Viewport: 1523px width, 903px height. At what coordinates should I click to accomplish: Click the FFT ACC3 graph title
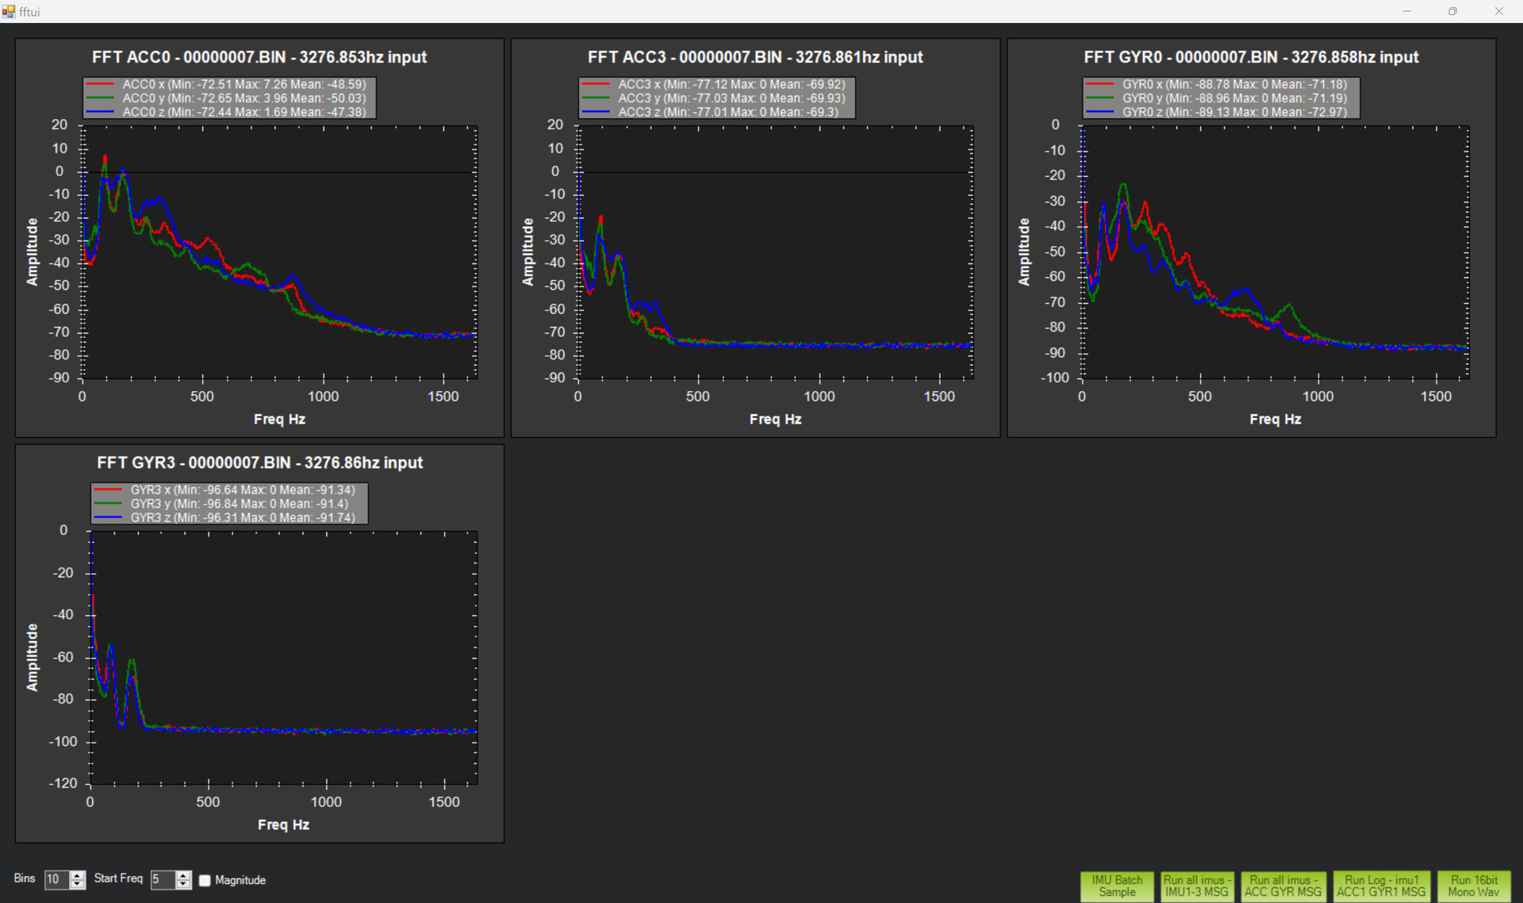[x=754, y=57]
